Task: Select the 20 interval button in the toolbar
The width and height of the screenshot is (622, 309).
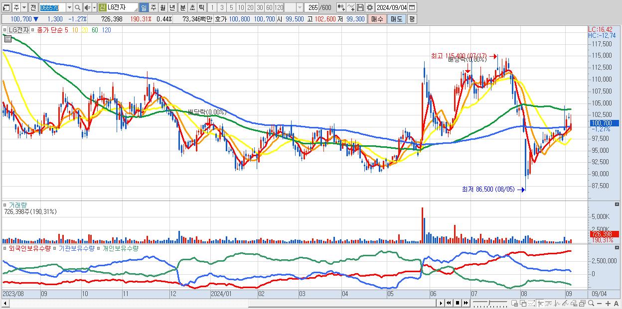Action: (250, 7)
